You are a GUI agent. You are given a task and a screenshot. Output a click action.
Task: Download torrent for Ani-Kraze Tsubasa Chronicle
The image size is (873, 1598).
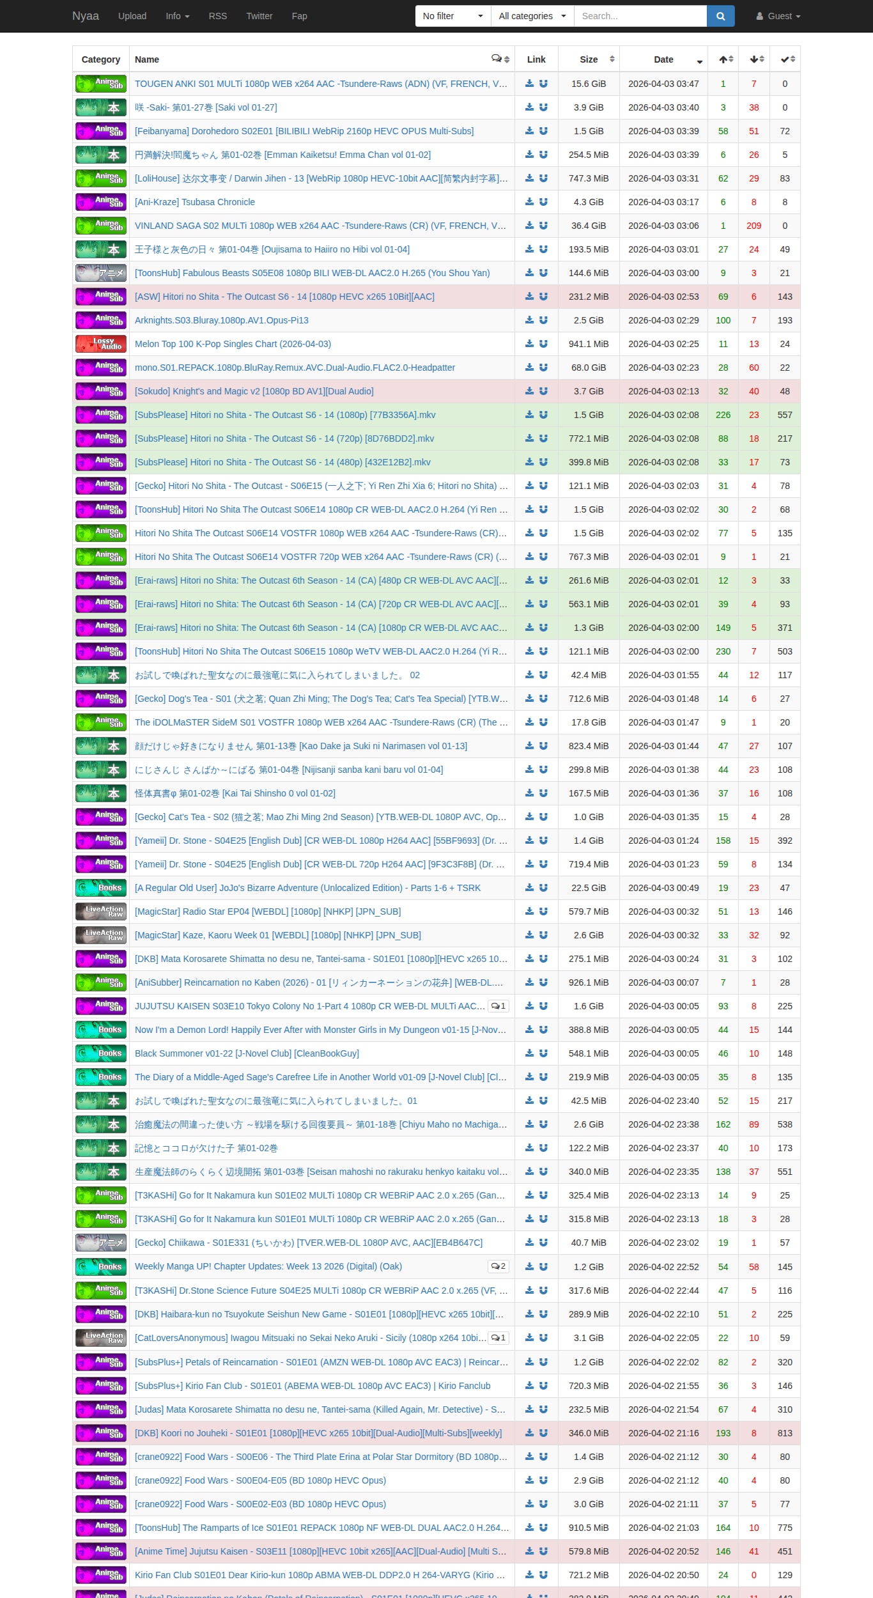point(529,202)
